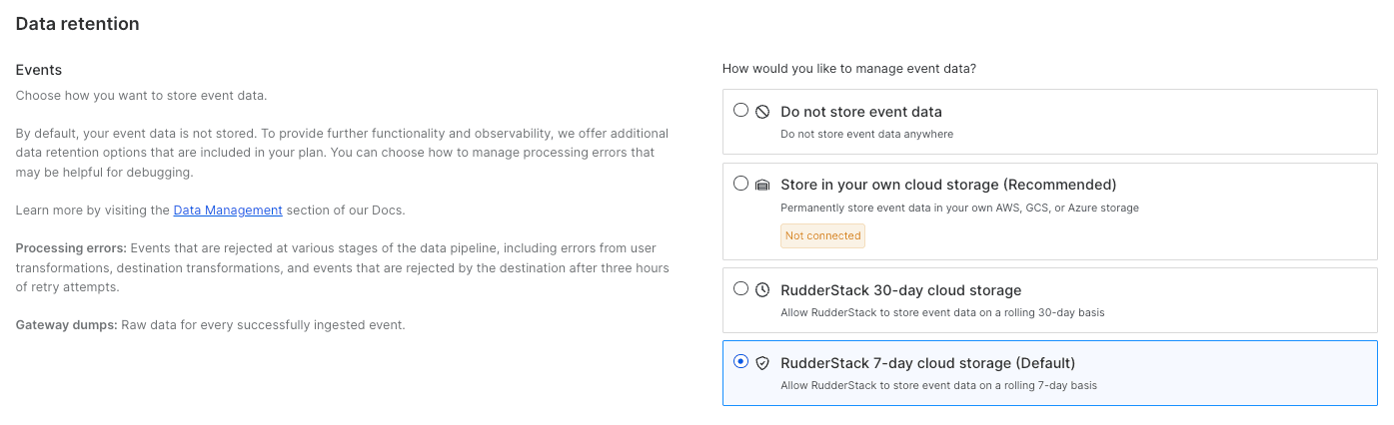The height and width of the screenshot is (425, 1394).
Task: Enable the RudderStack 30-day storage radio button
Action: point(740,289)
